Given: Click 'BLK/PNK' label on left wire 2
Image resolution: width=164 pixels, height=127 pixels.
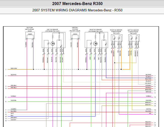Looking at the screenshot, I should (x=14, y=75).
